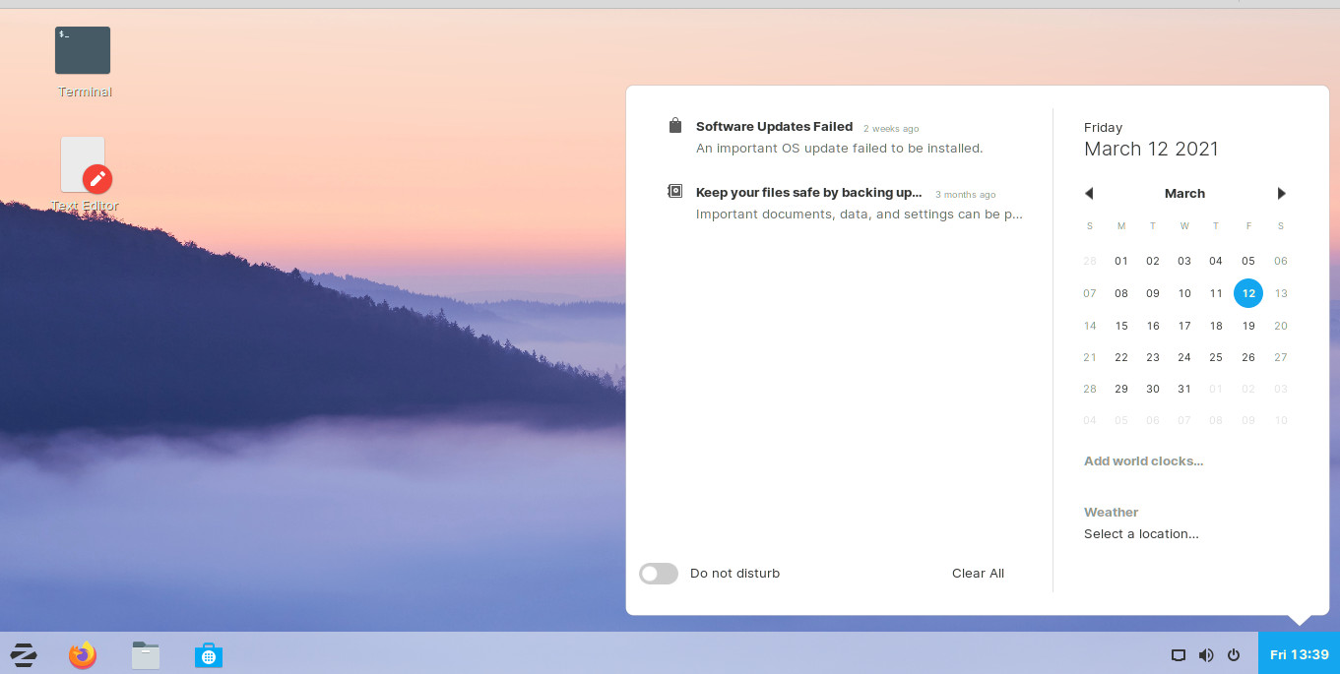Open the Keep your files safe notification

pos(846,204)
